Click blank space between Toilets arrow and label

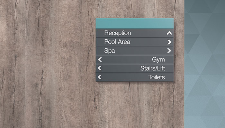[125, 77]
